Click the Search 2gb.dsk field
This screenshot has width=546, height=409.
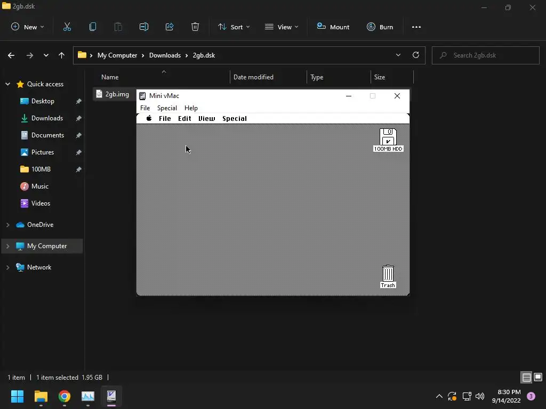(x=485, y=55)
